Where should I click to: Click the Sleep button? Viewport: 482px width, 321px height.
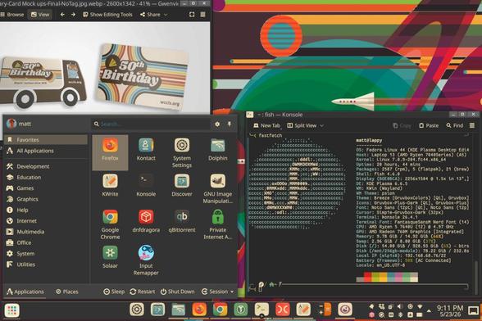(x=114, y=292)
